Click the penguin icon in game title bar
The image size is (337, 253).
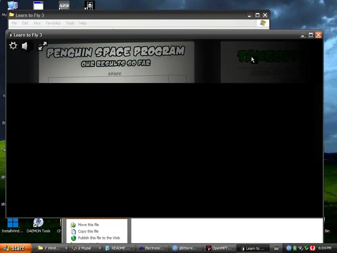(x=10, y=35)
